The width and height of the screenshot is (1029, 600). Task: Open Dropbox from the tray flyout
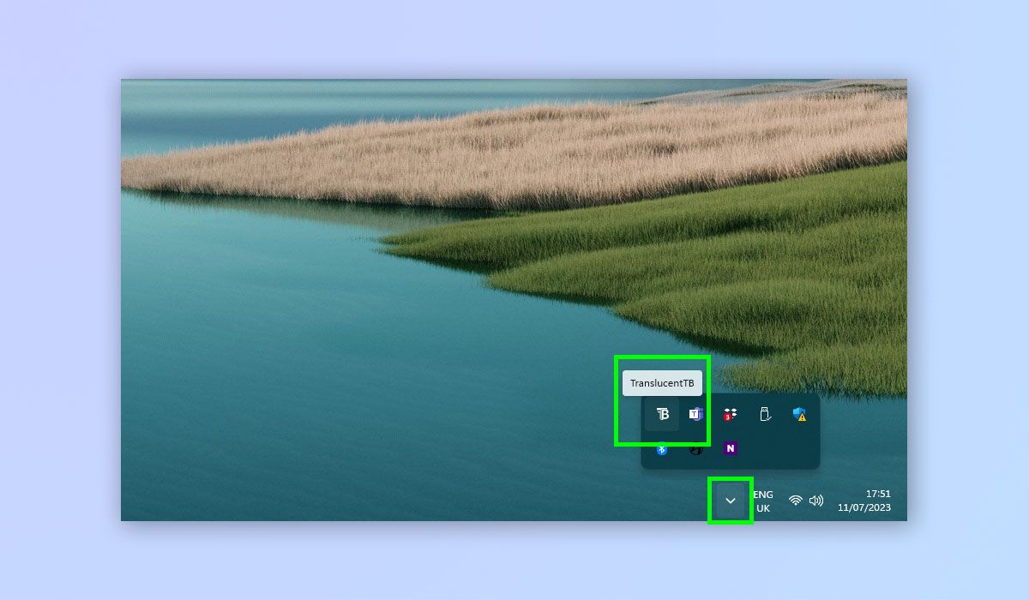pyautogui.click(x=730, y=414)
